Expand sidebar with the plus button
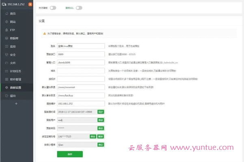The height and width of the screenshot is (162, 244). pyautogui.click(x=16, y=104)
